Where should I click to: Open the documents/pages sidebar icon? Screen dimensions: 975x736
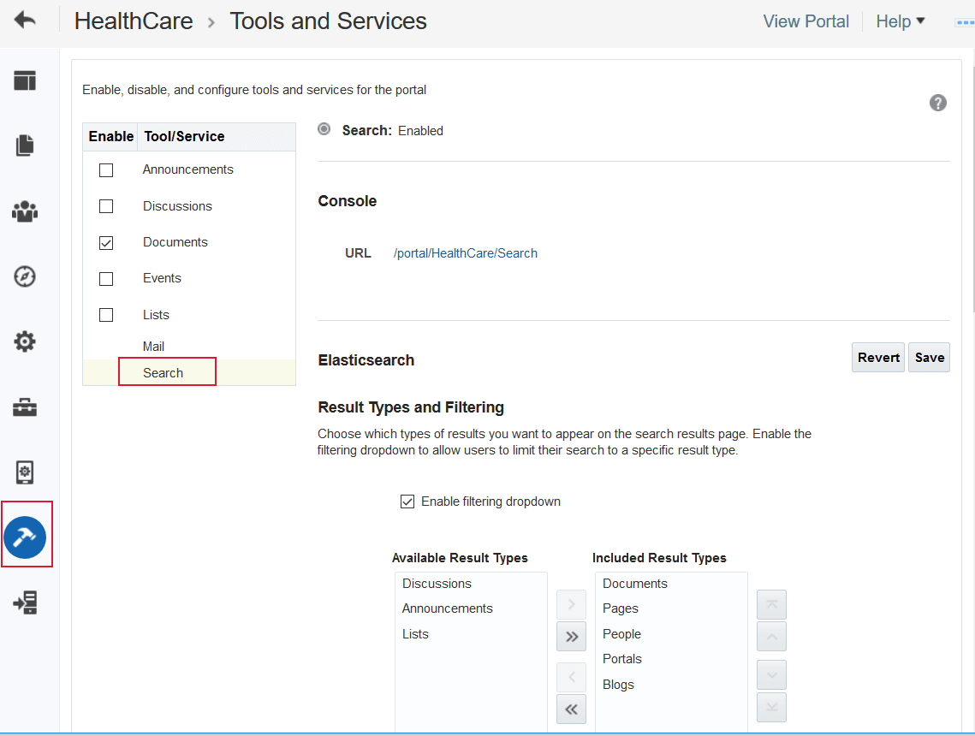point(25,145)
